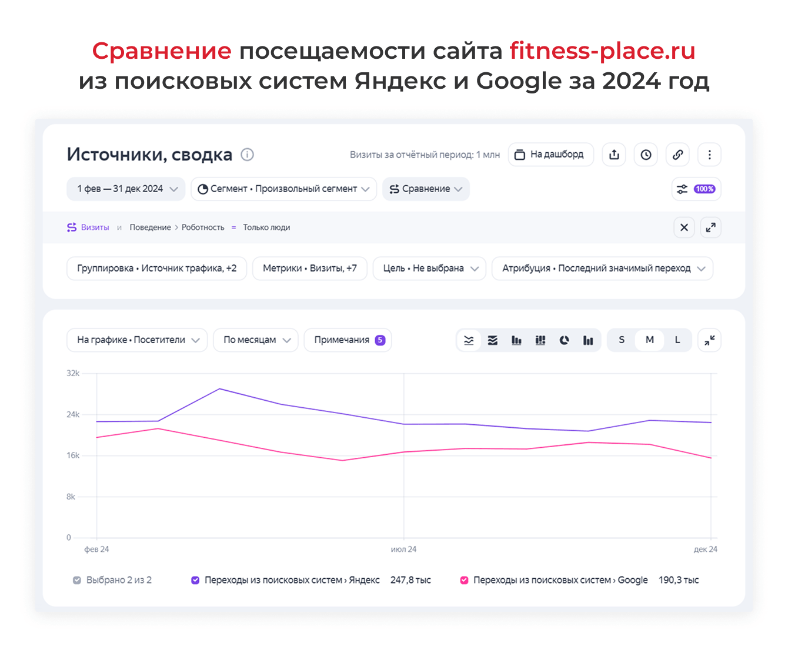Click the "32k" y-axis label
Screen dimensions: 788x647
[x=73, y=373]
